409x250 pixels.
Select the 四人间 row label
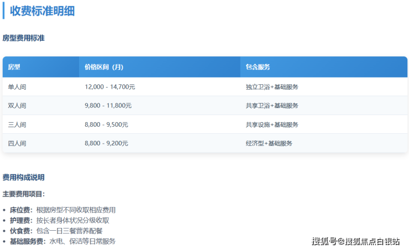17,143
